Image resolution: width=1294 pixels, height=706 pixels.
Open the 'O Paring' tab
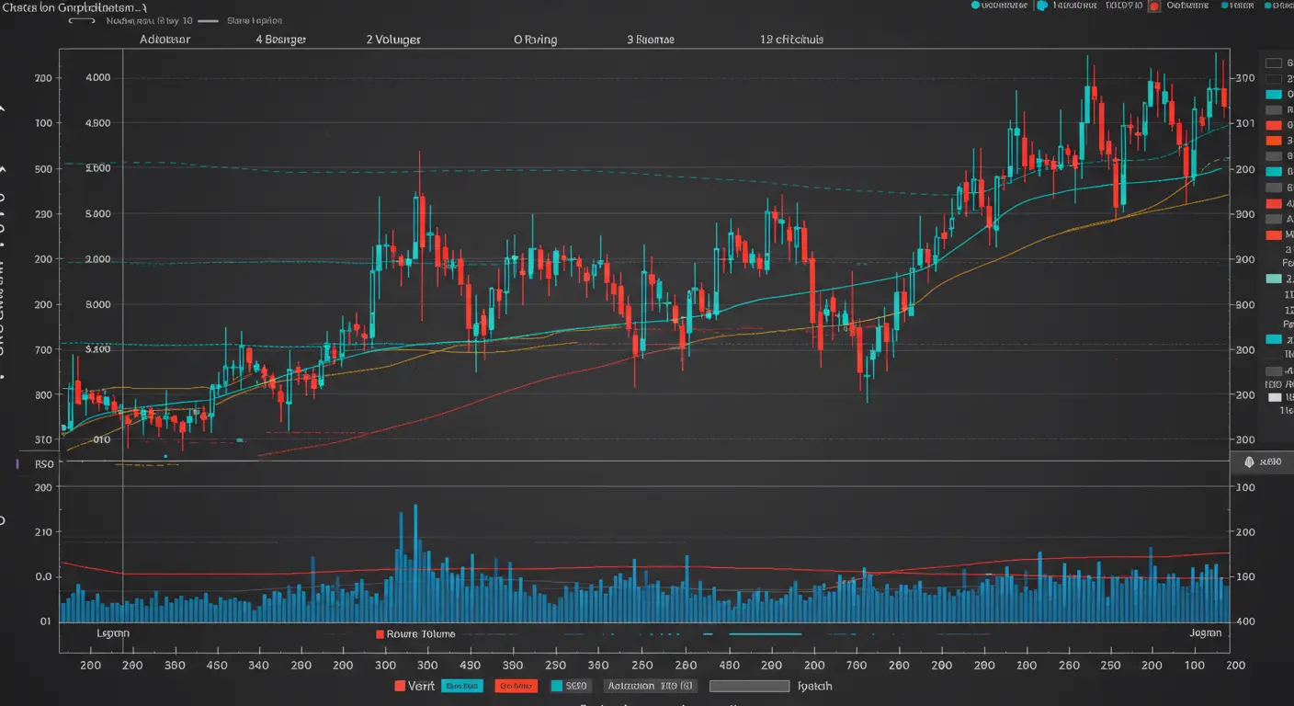(x=536, y=40)
